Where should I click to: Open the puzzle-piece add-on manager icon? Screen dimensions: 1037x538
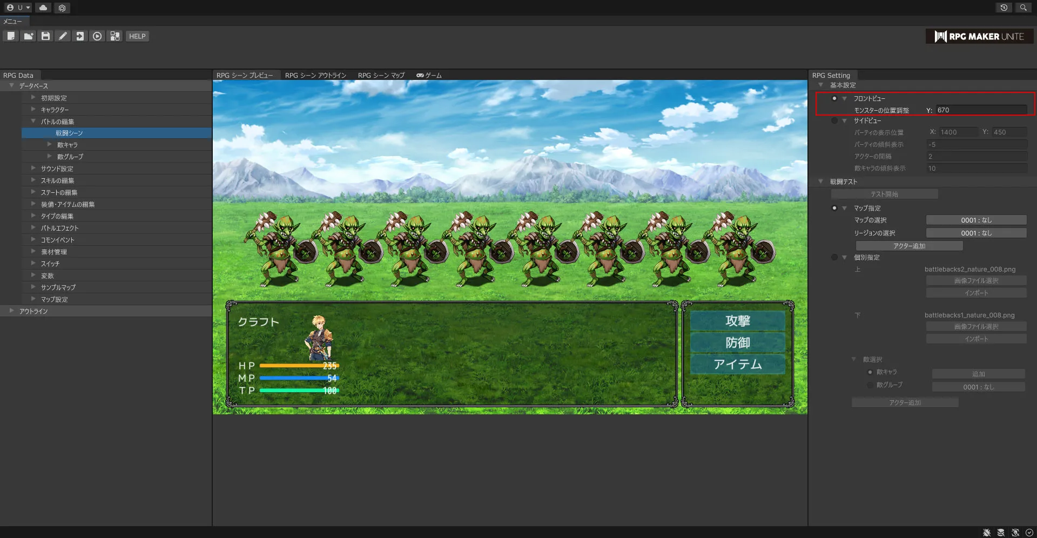tap(115, 36)
